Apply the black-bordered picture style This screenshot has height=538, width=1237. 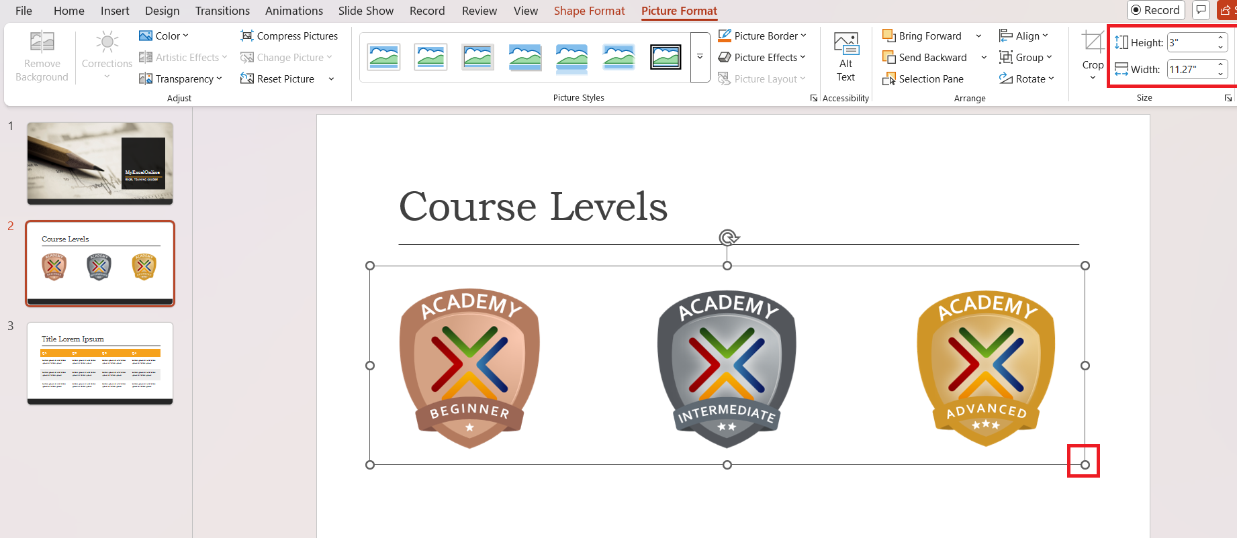pos(666,57)
